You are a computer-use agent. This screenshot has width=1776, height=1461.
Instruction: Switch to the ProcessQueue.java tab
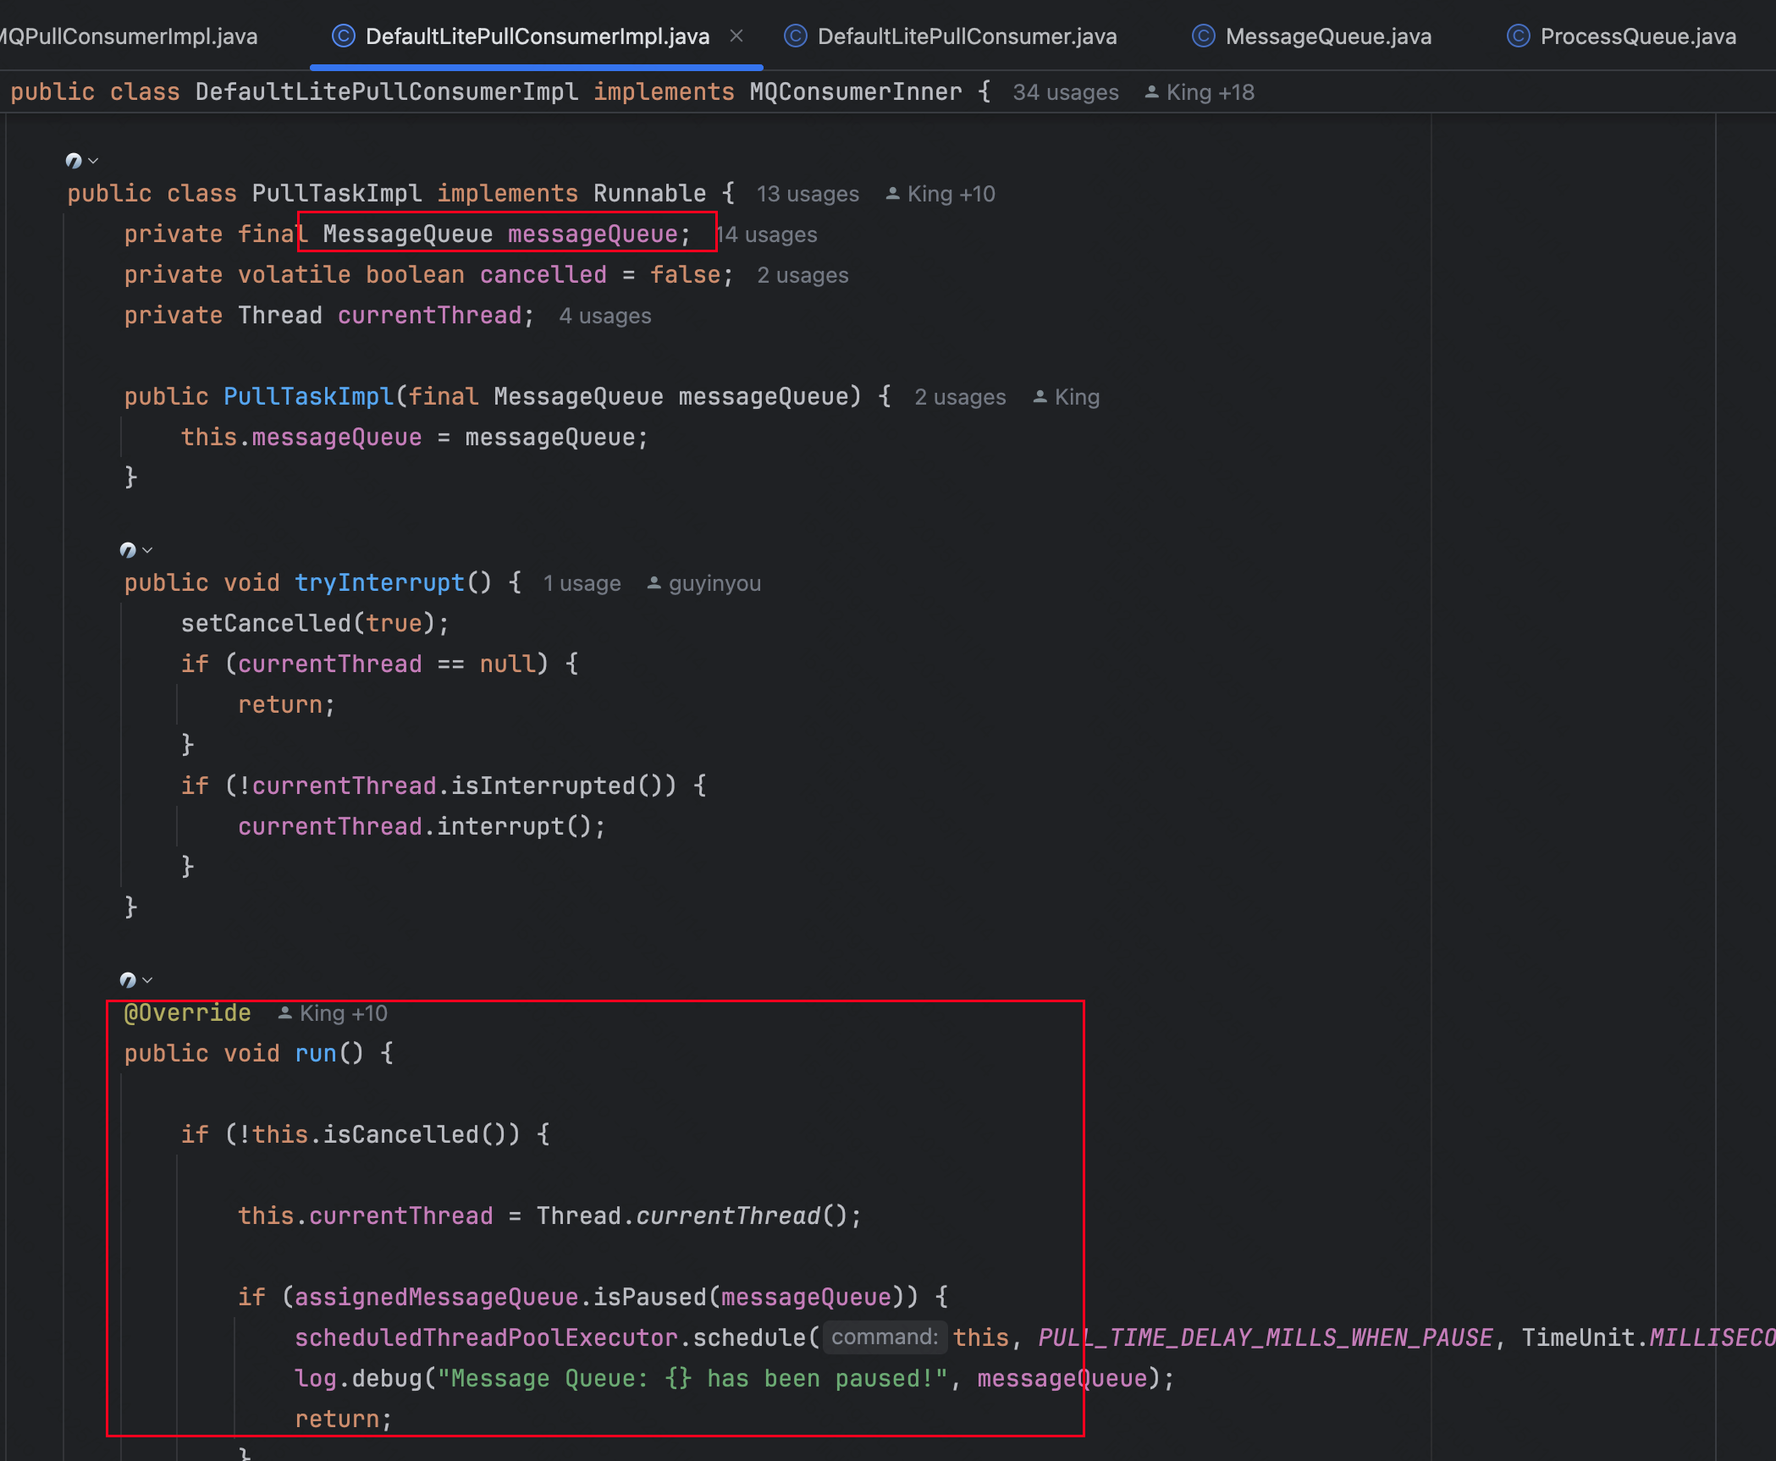tap(1637, 36)
